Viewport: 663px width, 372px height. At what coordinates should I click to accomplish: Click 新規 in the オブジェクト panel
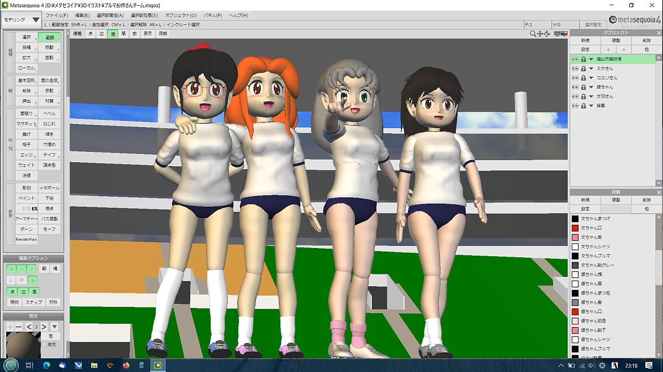pyautogui.click(x=585, y=40)
